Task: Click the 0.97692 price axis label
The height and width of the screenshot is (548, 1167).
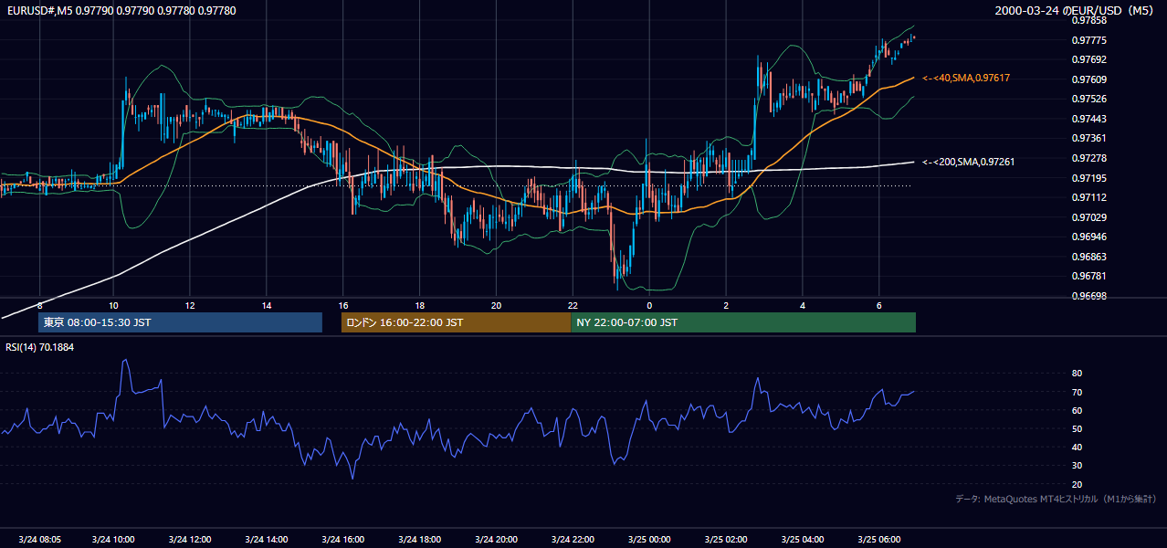Action: click(1089, 59)
